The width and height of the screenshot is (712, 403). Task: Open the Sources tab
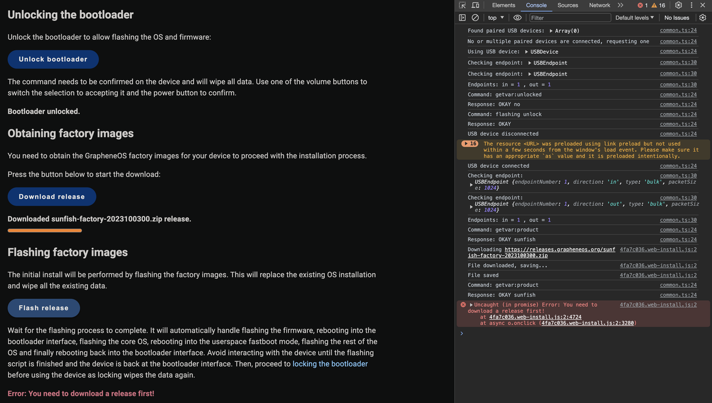tap(568, 5)
